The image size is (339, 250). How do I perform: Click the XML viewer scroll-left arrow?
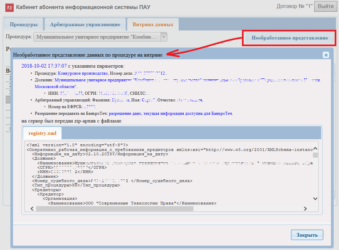pos(32,209)
